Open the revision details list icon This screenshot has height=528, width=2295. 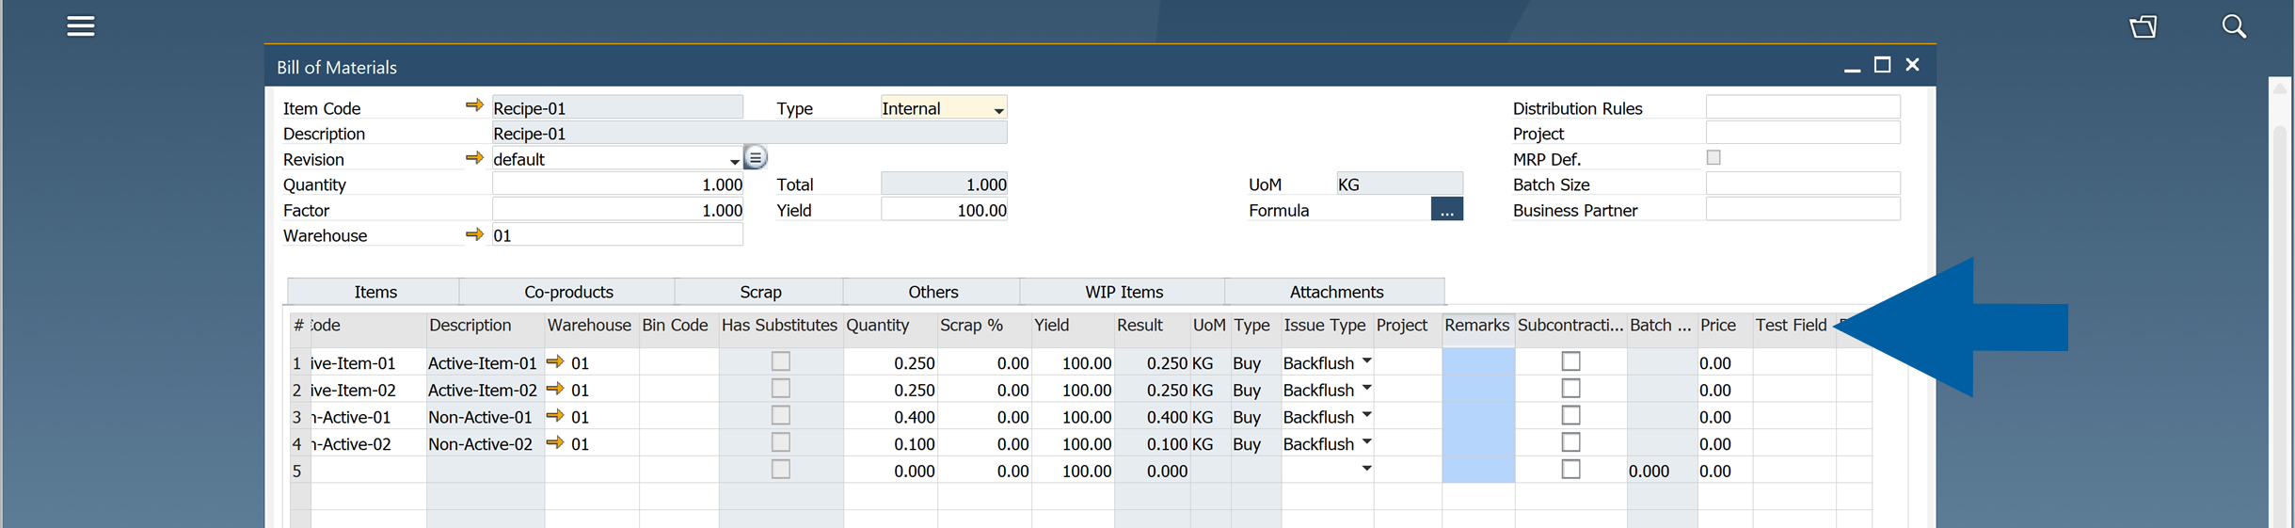pyautogui.click(x=756, y=157)
